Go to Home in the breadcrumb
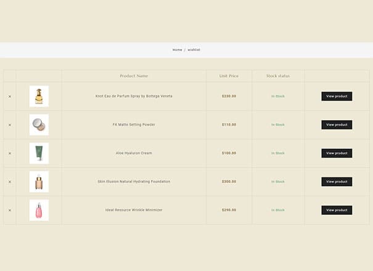The height and width of the screenshot is (271, 373). pos(177,50)
